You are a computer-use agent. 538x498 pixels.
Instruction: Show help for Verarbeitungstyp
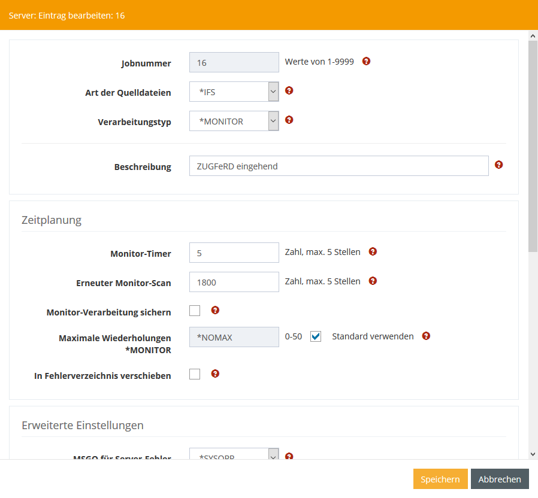pyautogui.click(x=289, y=120)
